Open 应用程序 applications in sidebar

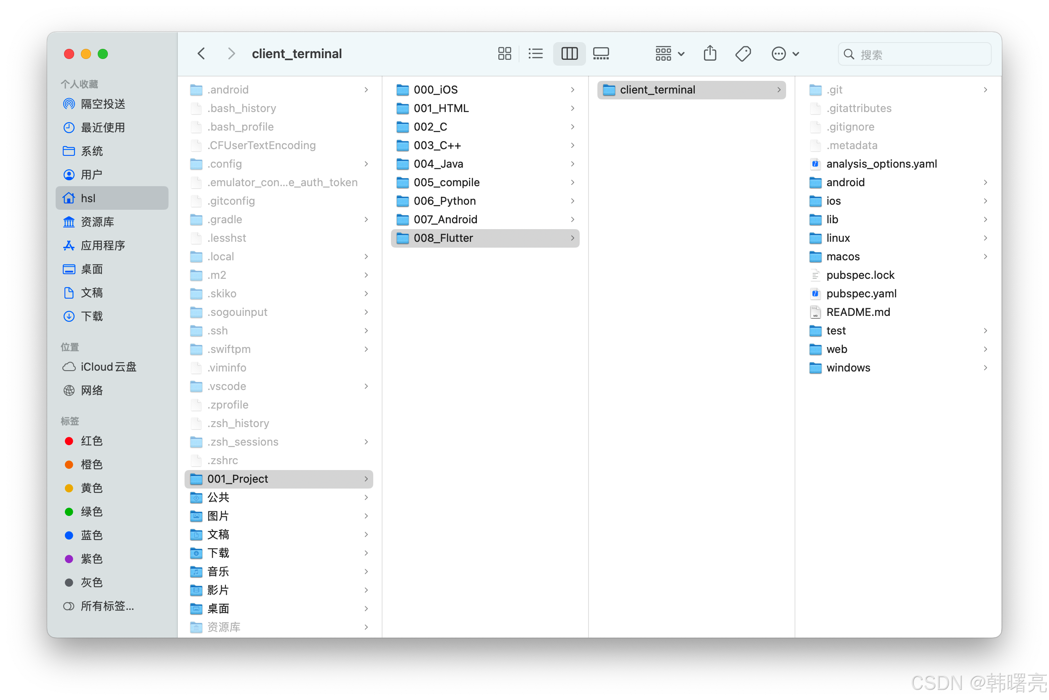112,246
